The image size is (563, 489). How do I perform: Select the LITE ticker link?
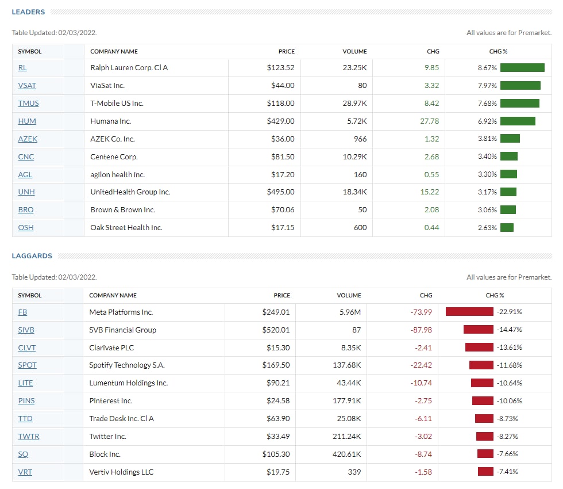(x=25, y=383)
